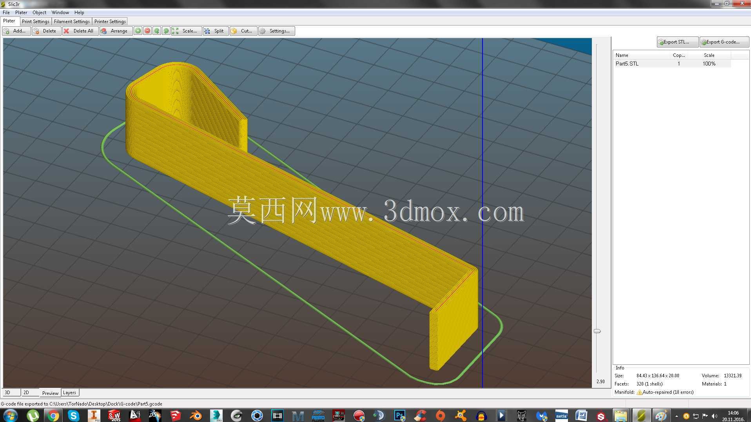Split the object into parts
Screen dimensions: 751x422
pyautogui.click(x=215, y=31)
